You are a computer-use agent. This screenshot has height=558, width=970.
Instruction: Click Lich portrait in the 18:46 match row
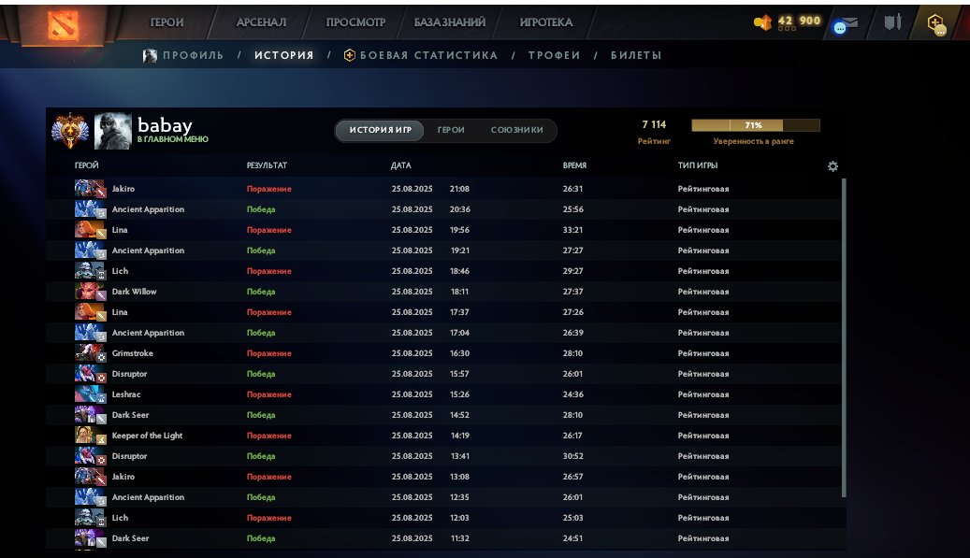[x=91, y=271]
